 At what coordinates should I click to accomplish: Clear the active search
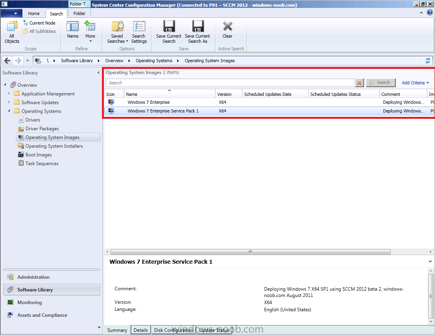tap(228, 30)
